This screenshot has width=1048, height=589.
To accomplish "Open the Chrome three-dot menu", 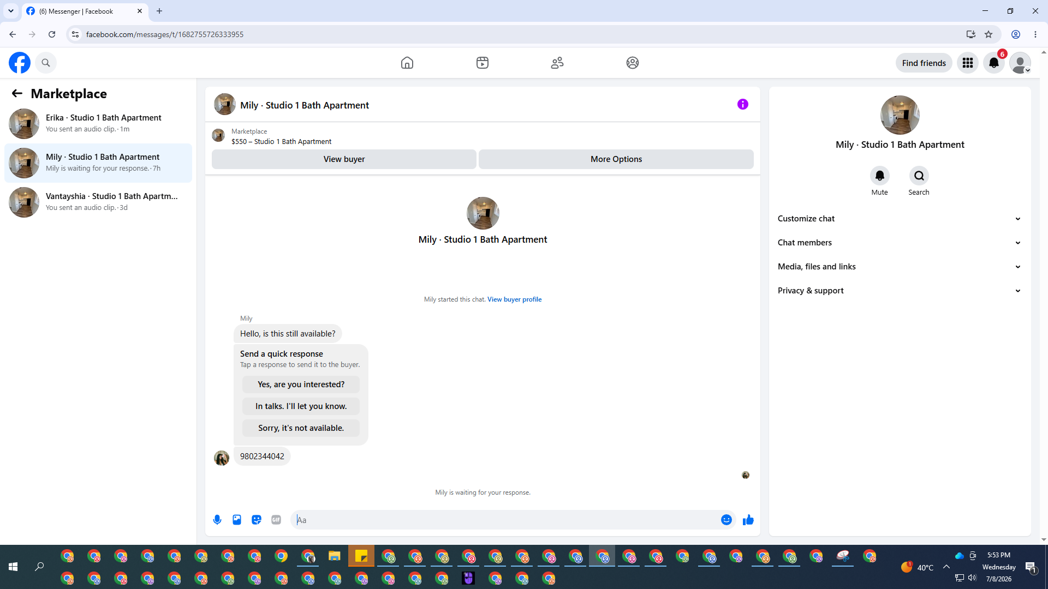I will coord(1035,34).
